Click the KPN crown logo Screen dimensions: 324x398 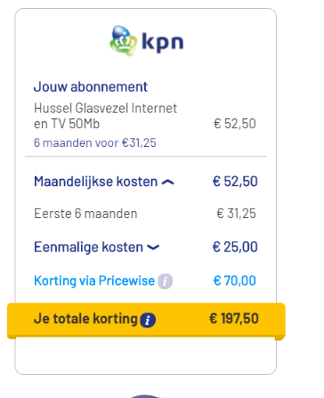point(123,41)
